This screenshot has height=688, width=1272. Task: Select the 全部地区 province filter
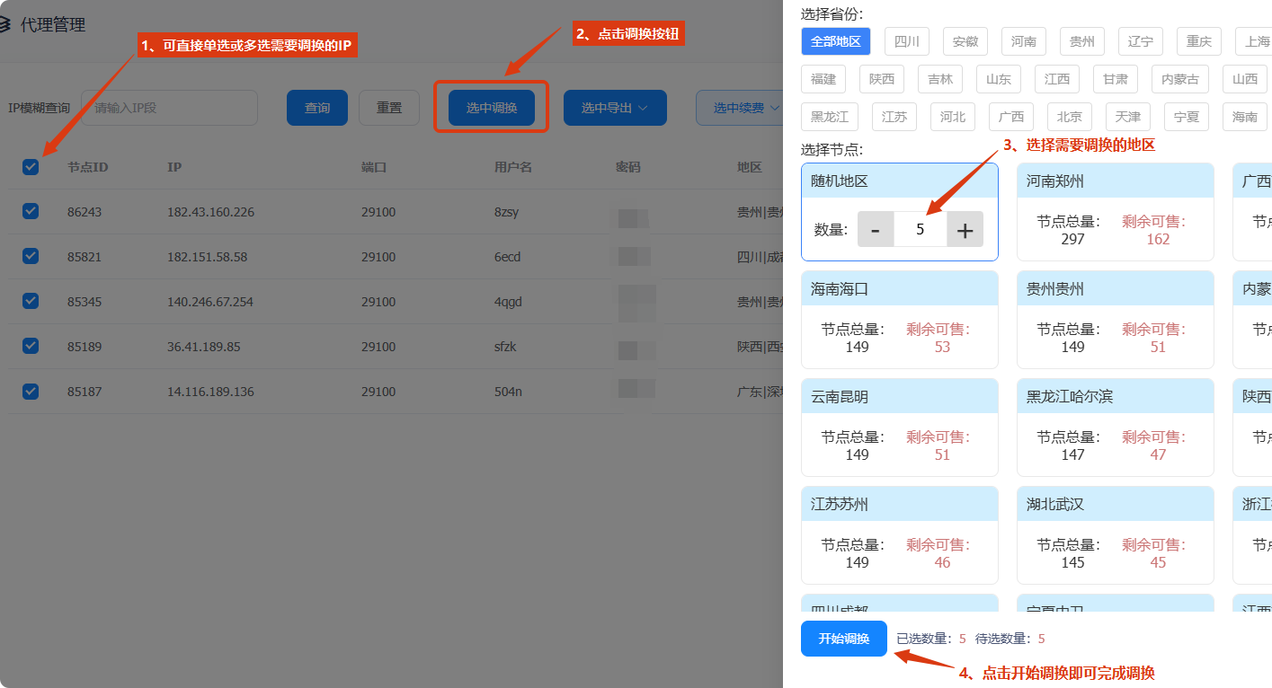pyautogui.click(x=836, y=41)
